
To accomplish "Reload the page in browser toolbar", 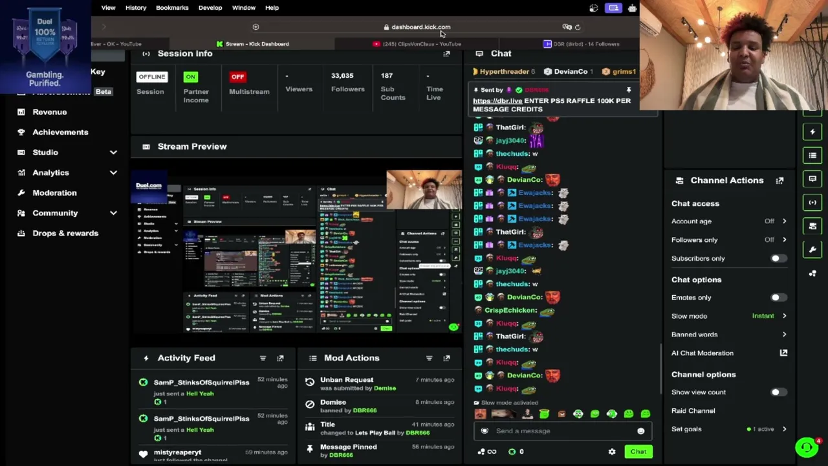I will [578, 27].
